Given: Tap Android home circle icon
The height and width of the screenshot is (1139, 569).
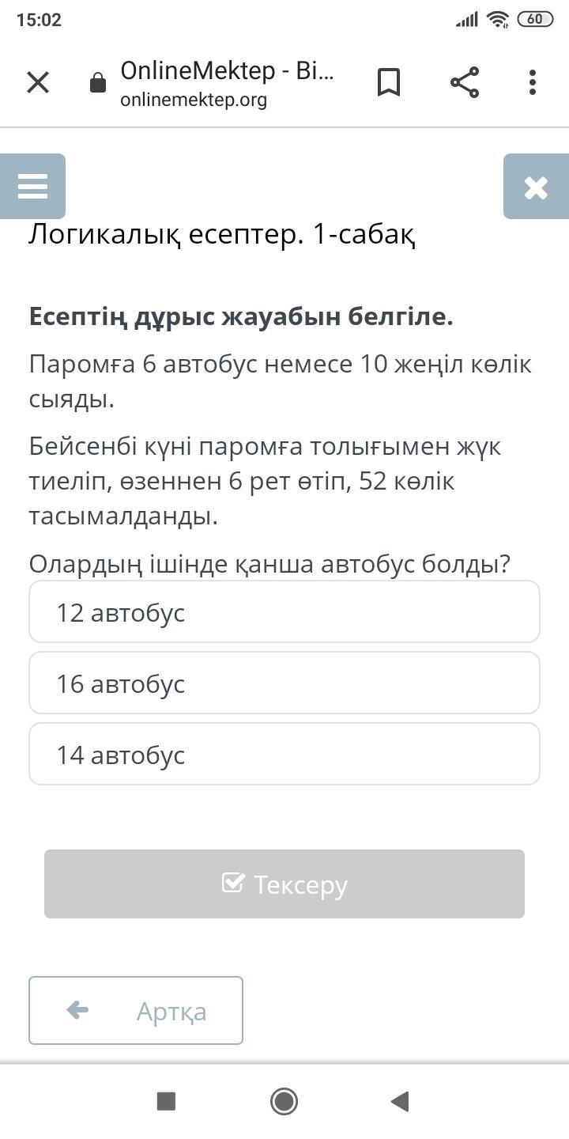Looking at the screenshot, I should coord(284,1101).
